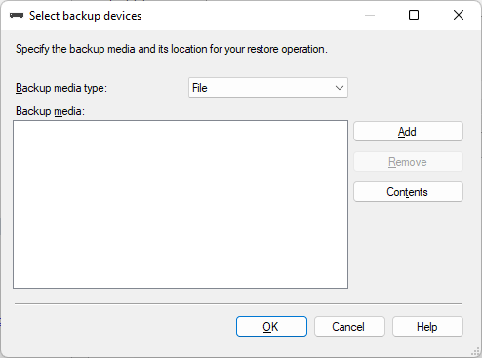Open the combo box showing File
This screenshot has height=358, width=482.
(x=268, y=88)
